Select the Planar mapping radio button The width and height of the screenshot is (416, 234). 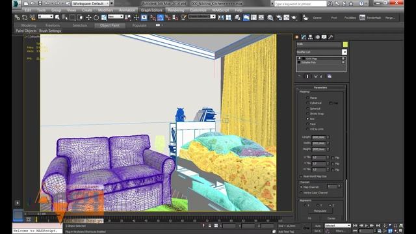(307, 97)
